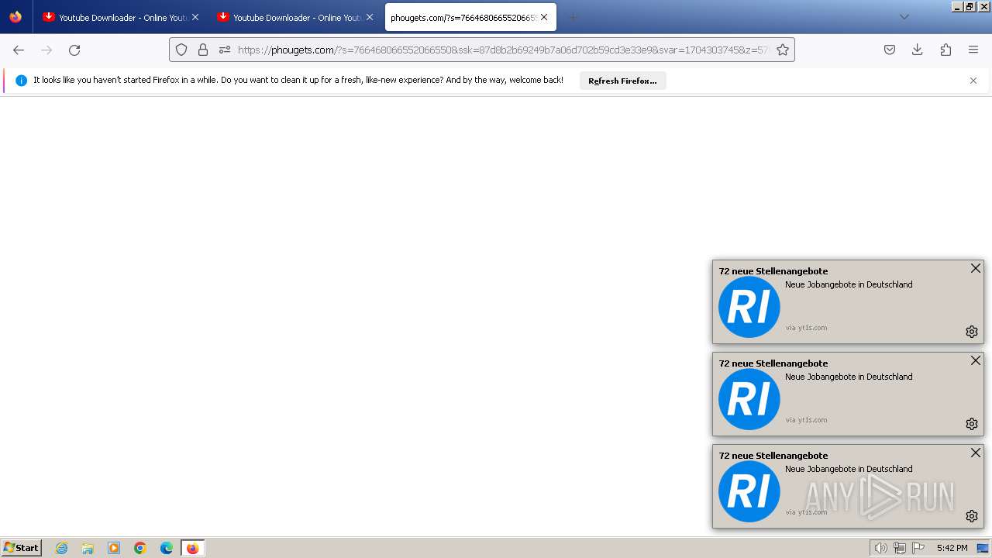This screenshot has width=992, height=558.
Task: Open network status tray icon
Action: click(900, 548)
